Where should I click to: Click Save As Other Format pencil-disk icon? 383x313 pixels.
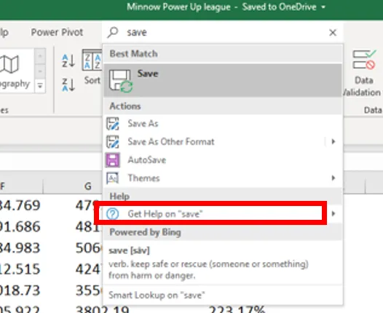click(x=113, y=142)
